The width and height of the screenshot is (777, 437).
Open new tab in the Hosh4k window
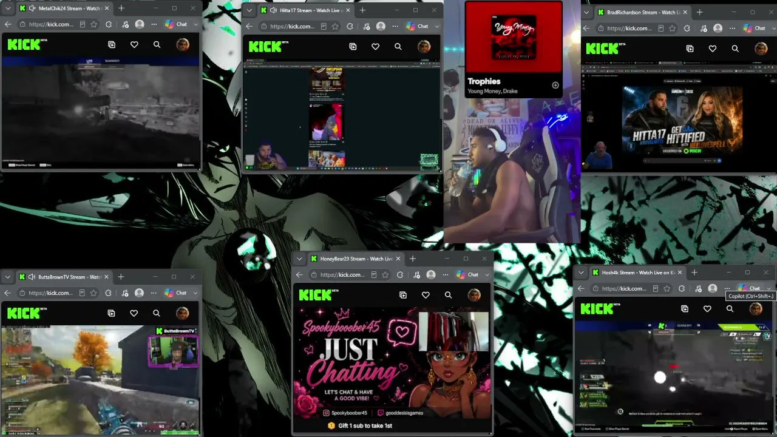coord(694,273)
